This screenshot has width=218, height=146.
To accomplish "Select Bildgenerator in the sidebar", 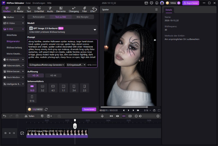I will [x=13, y=41].
